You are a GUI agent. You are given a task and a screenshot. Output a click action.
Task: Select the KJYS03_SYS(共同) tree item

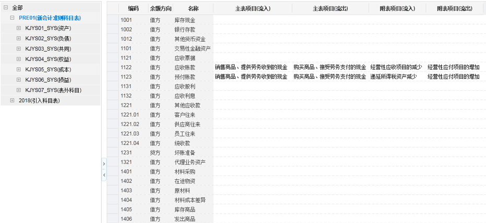point(48,48)
